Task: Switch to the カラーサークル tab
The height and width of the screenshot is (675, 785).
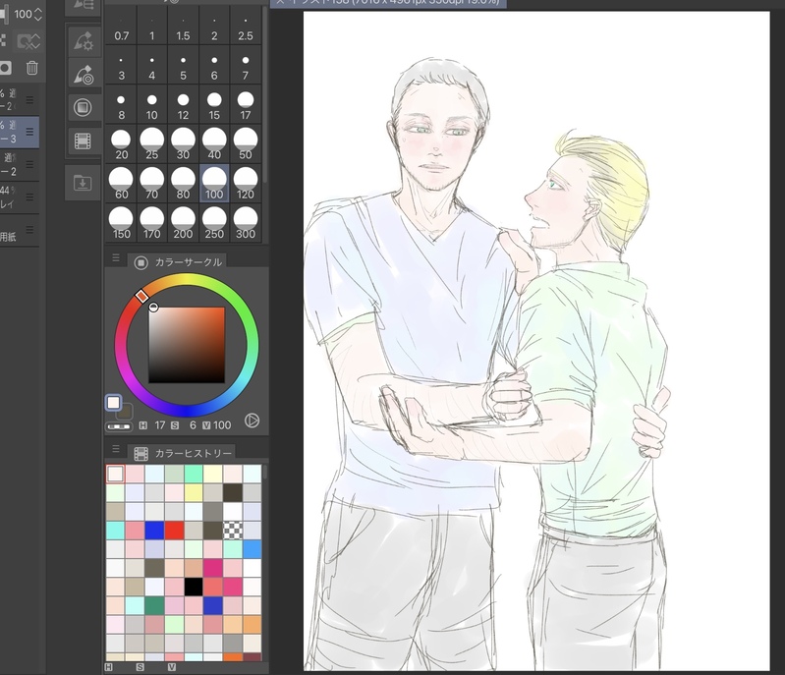Action: pyautogui.click(x=179, y=262)
